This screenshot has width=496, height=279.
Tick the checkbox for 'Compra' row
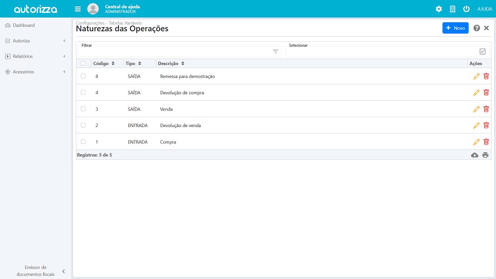coord(83,142)
